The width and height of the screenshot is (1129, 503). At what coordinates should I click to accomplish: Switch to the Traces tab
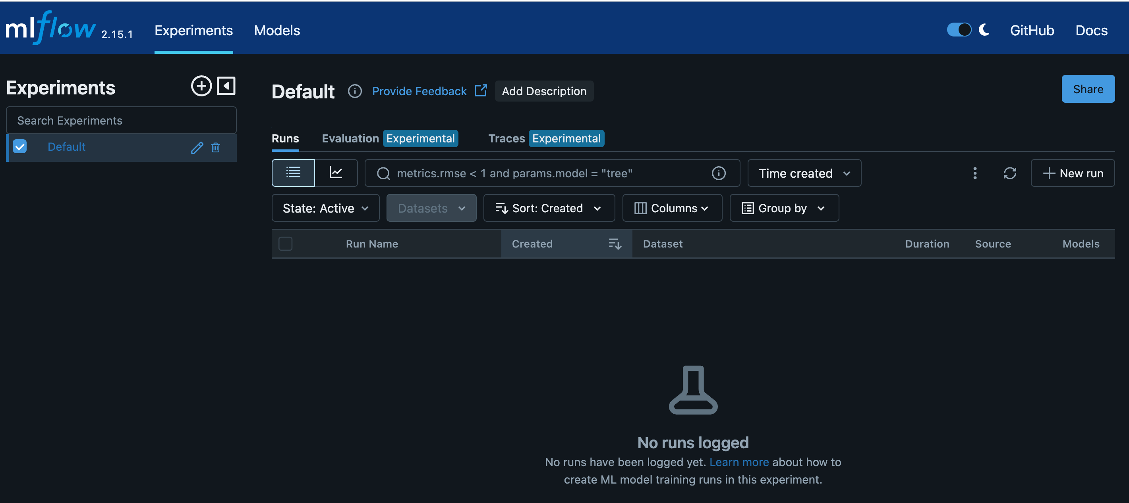click(506, 138)
